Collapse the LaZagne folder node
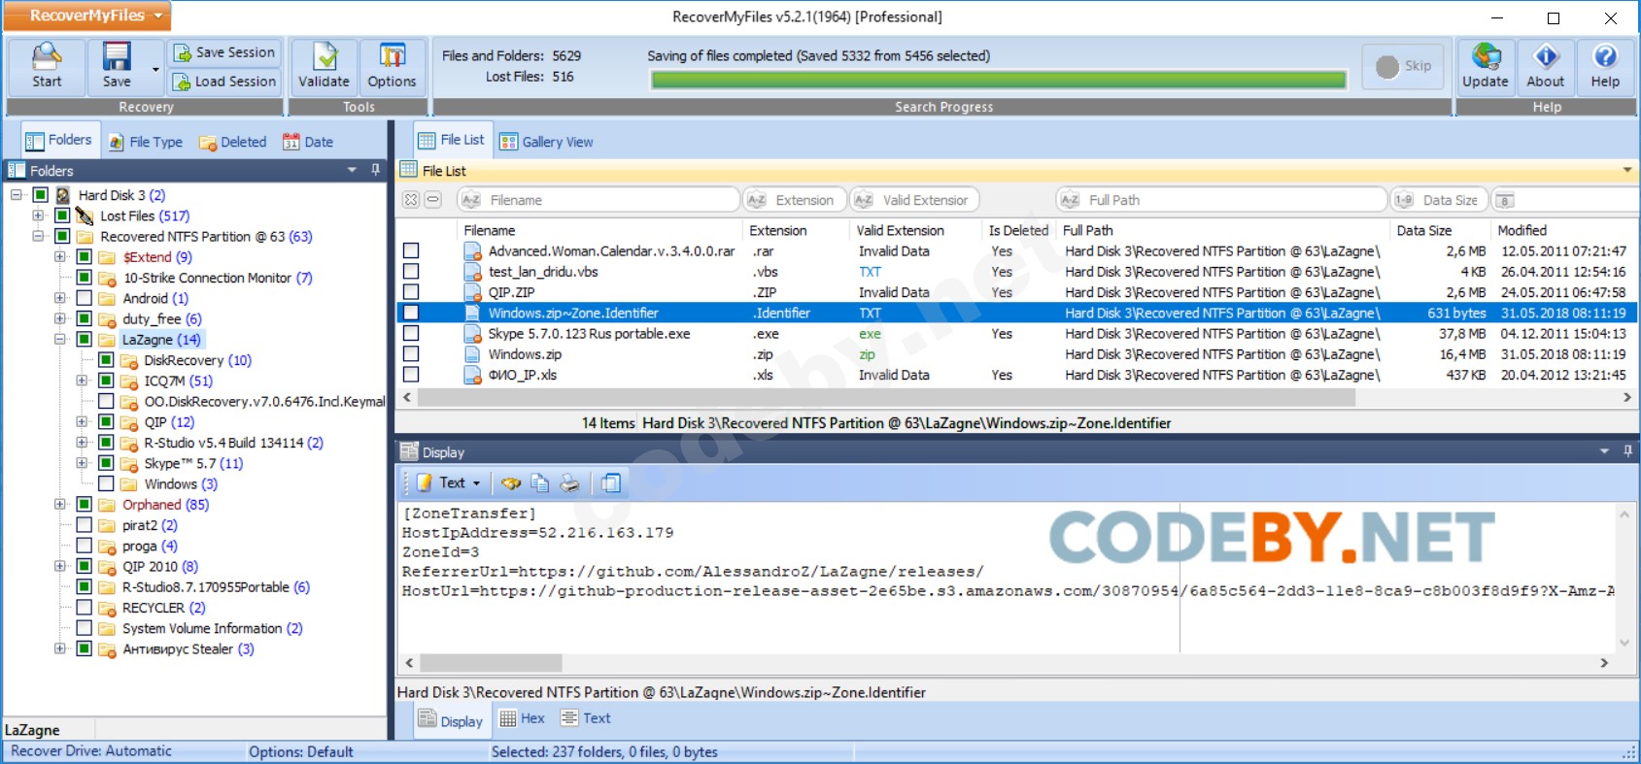Screen dimensions: 1641x764 [60, 340]
